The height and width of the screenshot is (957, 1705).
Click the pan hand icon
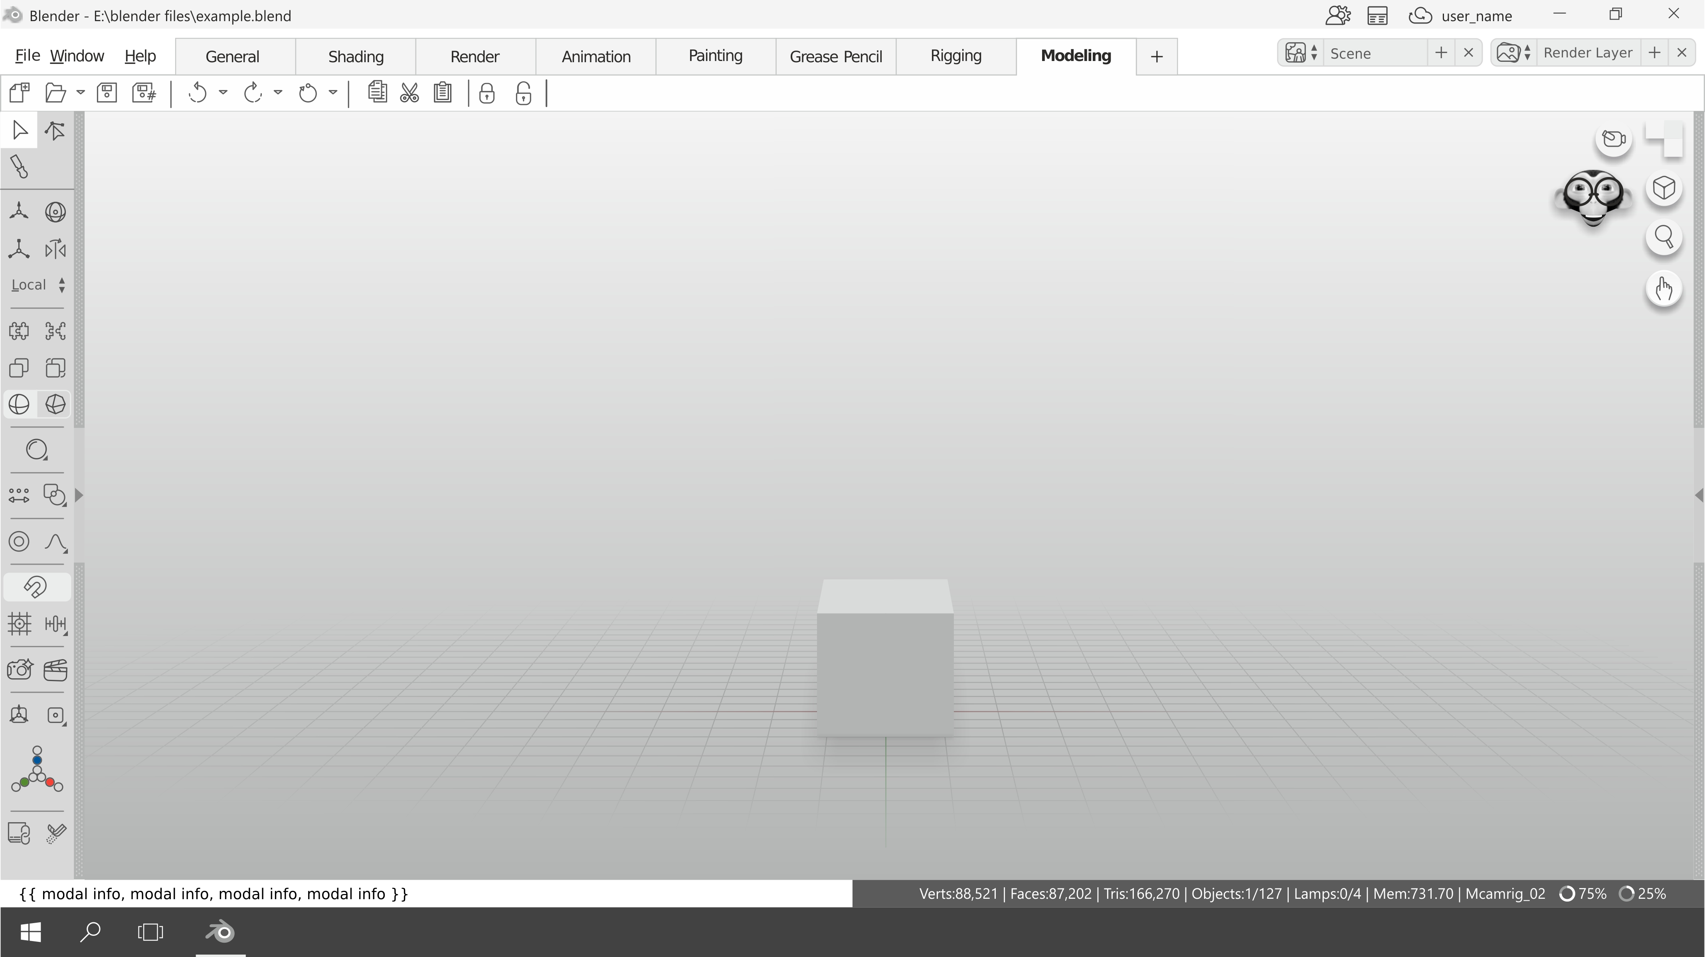(1664, 289)
